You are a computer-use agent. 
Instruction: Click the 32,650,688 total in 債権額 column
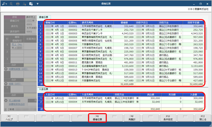(124, 84)
